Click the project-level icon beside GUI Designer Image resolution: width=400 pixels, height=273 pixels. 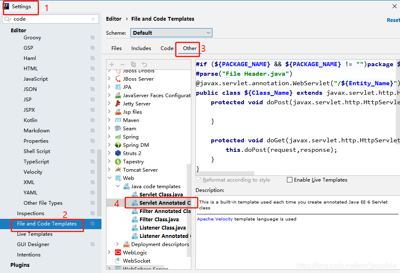click(92, 244)
